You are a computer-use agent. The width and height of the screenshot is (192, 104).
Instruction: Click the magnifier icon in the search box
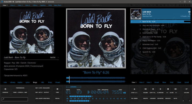3,99
